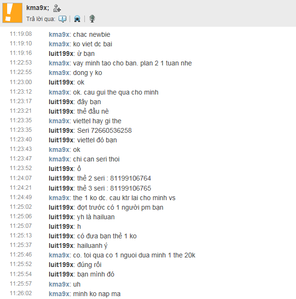
Task: Start a webcam video call
Action: 77,19
